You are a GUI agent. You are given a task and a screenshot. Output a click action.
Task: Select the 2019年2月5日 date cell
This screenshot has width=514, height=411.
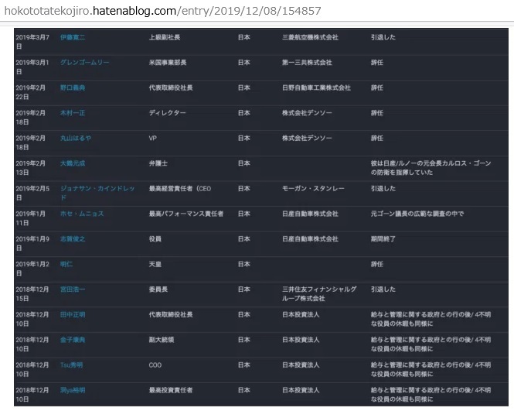point(32,194)
